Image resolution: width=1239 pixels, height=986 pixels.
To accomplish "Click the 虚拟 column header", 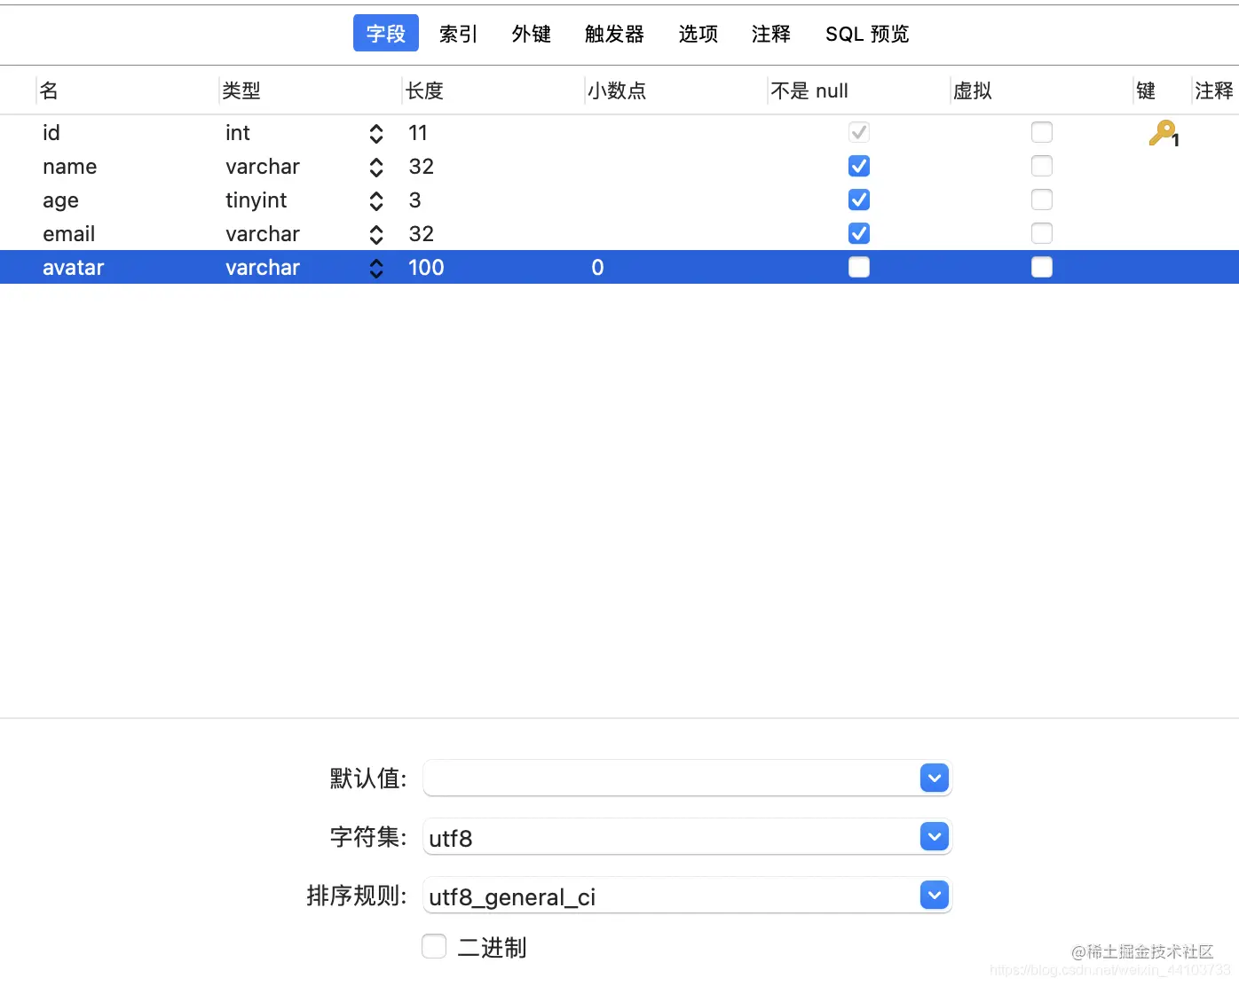I will pos(973,90).
